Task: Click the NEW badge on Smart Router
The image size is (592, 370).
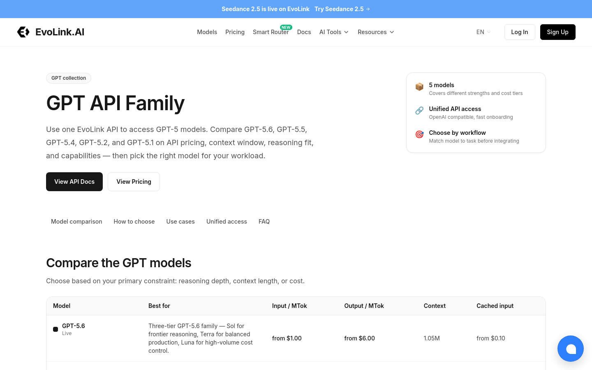Action: [x=286, y=28]
